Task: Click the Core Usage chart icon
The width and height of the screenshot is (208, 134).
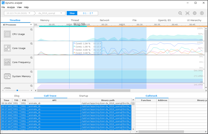Action: click(7, 48)
